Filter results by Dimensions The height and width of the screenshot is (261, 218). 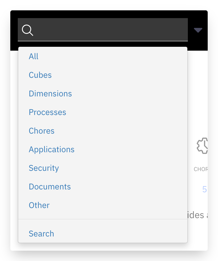point(50,94)
